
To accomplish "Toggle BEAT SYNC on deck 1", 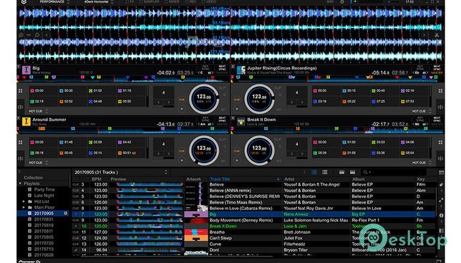I will (223, 68).
